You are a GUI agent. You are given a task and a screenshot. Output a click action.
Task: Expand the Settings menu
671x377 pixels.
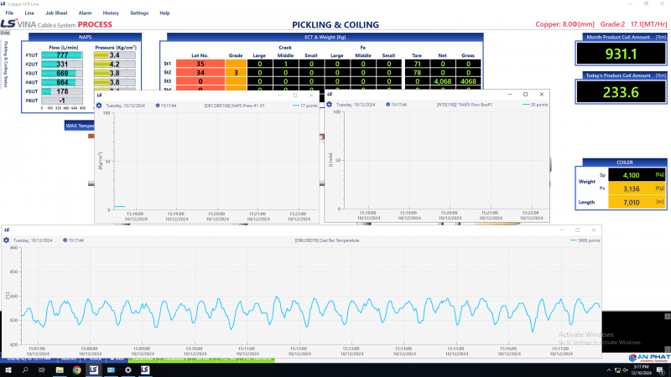[139, 13]
